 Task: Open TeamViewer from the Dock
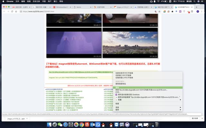[x=117, y=124]
